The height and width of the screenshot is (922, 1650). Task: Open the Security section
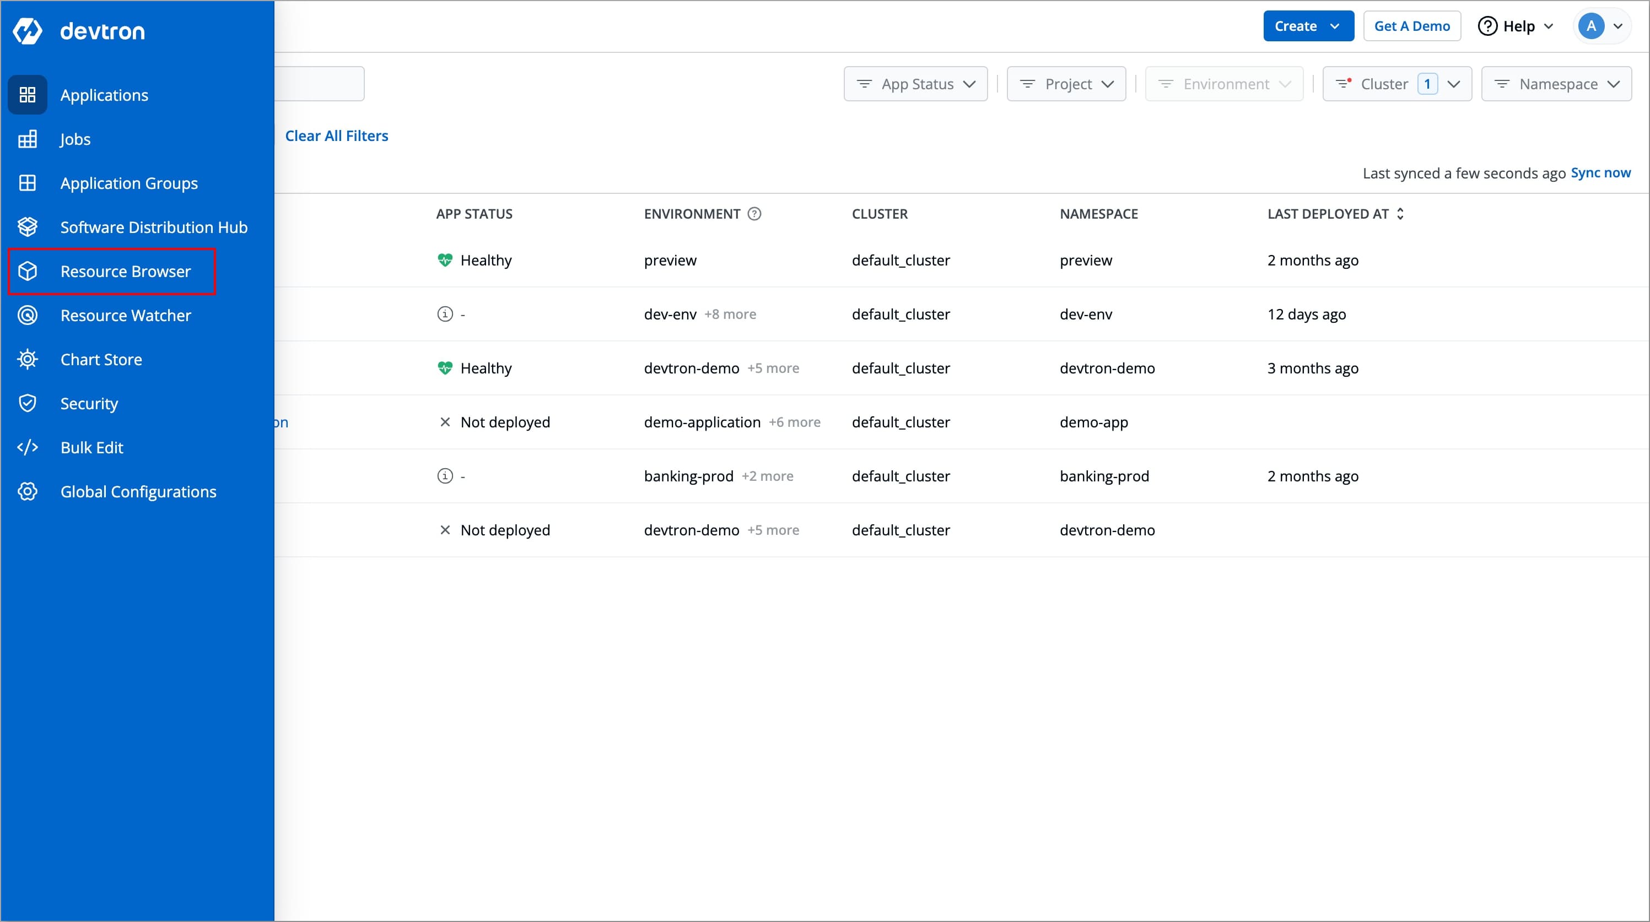(x=89, y=403)
